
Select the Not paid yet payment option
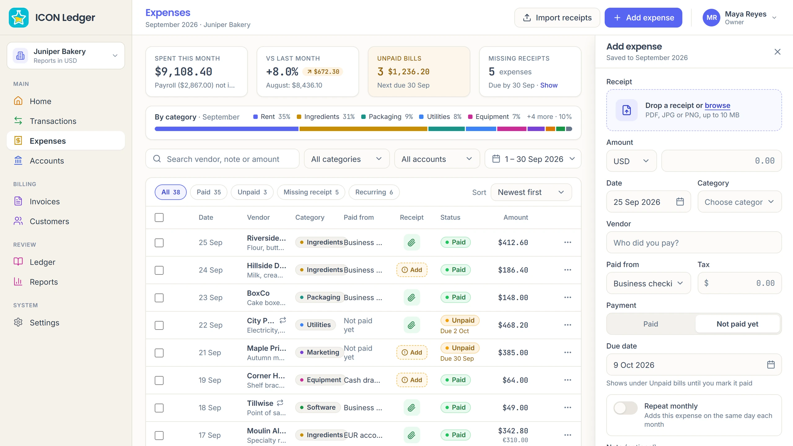point(737,324)
